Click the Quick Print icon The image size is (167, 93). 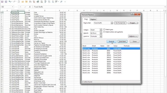[x=38, y=2]
